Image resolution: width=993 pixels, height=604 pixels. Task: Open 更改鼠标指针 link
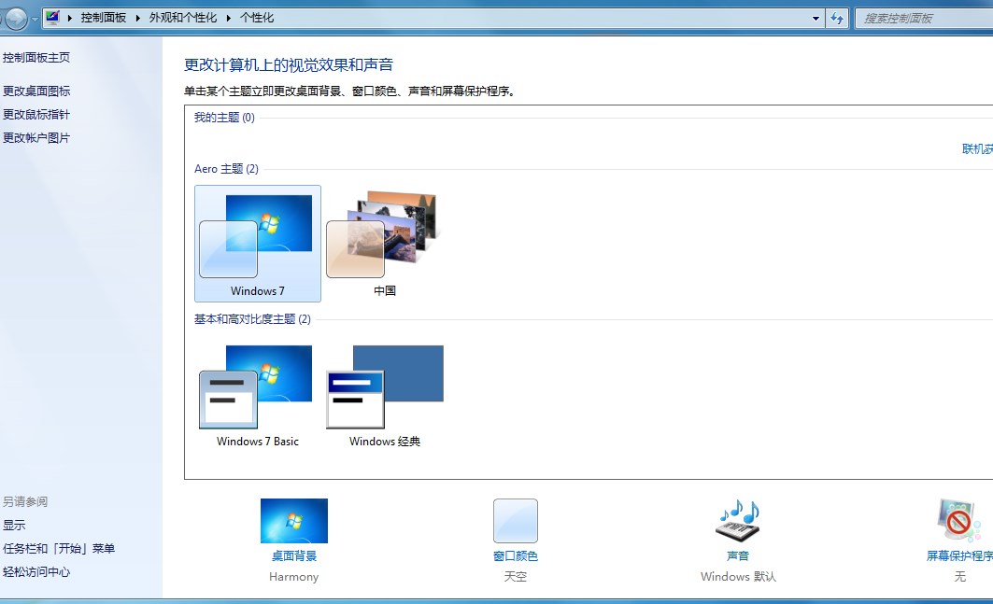(36, 115)
